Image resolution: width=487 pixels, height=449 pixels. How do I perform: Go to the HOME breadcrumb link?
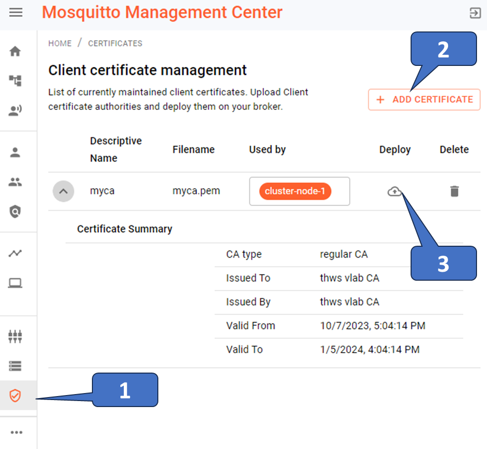pyautogui.click(x=59, y=43)
